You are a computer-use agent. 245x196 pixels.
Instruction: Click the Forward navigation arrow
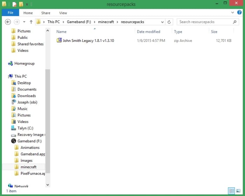coord(17,22)
